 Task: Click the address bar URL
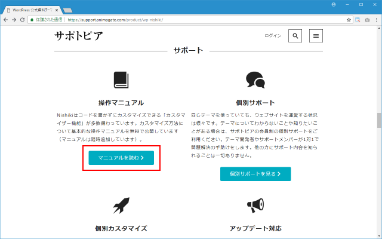click(x=115, y=20)
